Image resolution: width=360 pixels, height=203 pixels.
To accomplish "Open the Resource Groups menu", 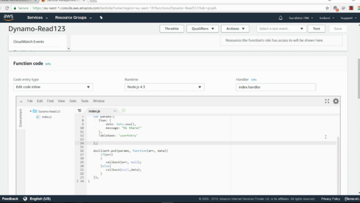I will [x=73, y=17].
